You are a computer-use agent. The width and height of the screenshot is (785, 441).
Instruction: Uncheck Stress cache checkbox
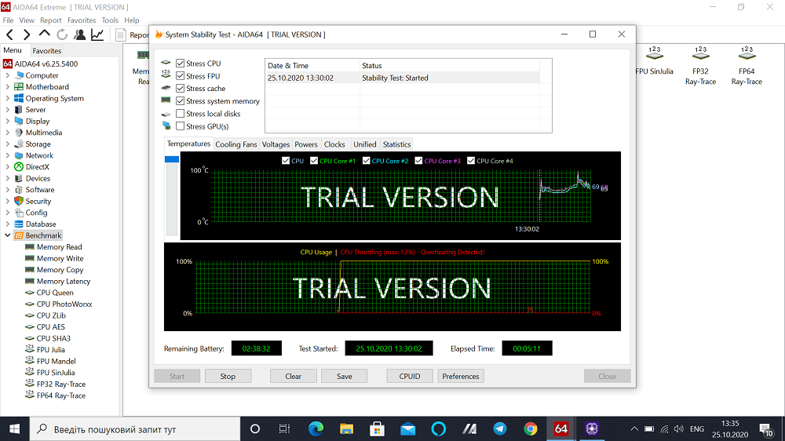181,89
